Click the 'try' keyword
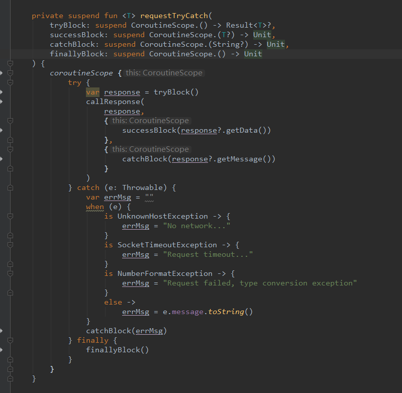 74,82
